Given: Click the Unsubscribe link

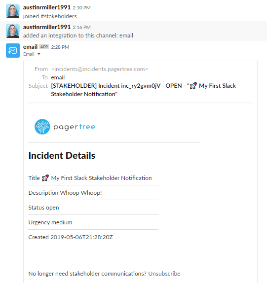Looking at the screenshot, I should tap(164, 274).
